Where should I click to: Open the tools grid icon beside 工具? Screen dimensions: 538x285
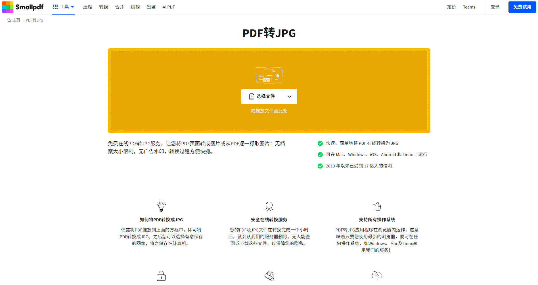click(x=55, y=7)
